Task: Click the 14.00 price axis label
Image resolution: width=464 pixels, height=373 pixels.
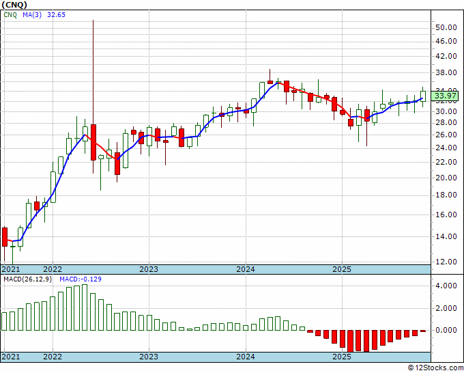Action: [x=446, y=237]
